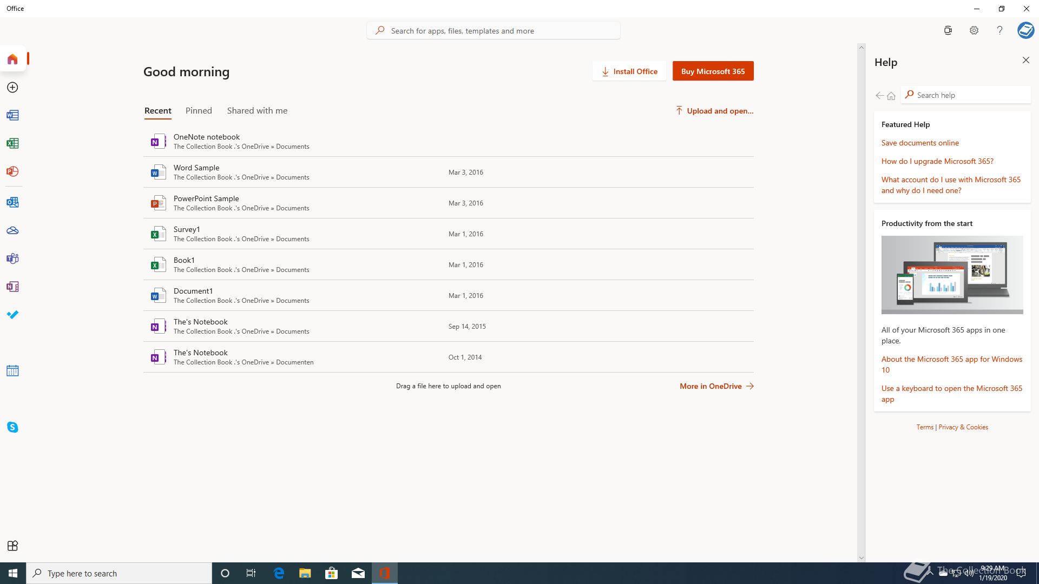Close the Help pane
This screenshot has width=1039, height=584.
click(x=1026, y=60)
